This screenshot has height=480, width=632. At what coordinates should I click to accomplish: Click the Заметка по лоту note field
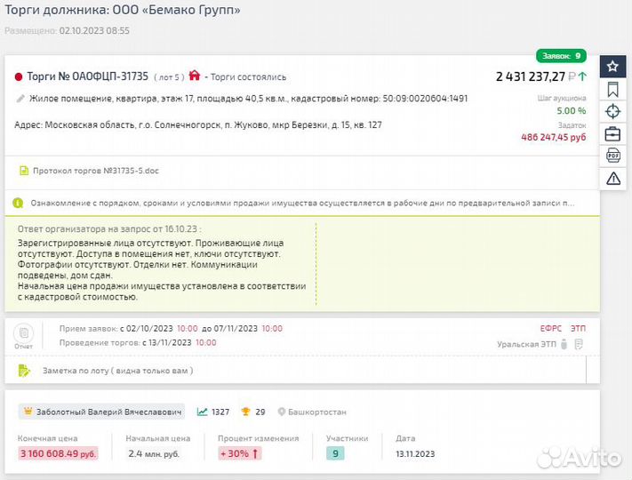pyautogui.click(x=117, y=371)
